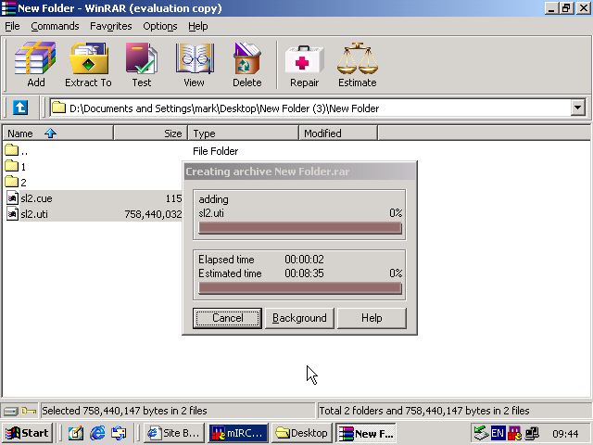Click the sl2.uti file progress bar
Screen dimensions: 593x445
click(300, 228)
